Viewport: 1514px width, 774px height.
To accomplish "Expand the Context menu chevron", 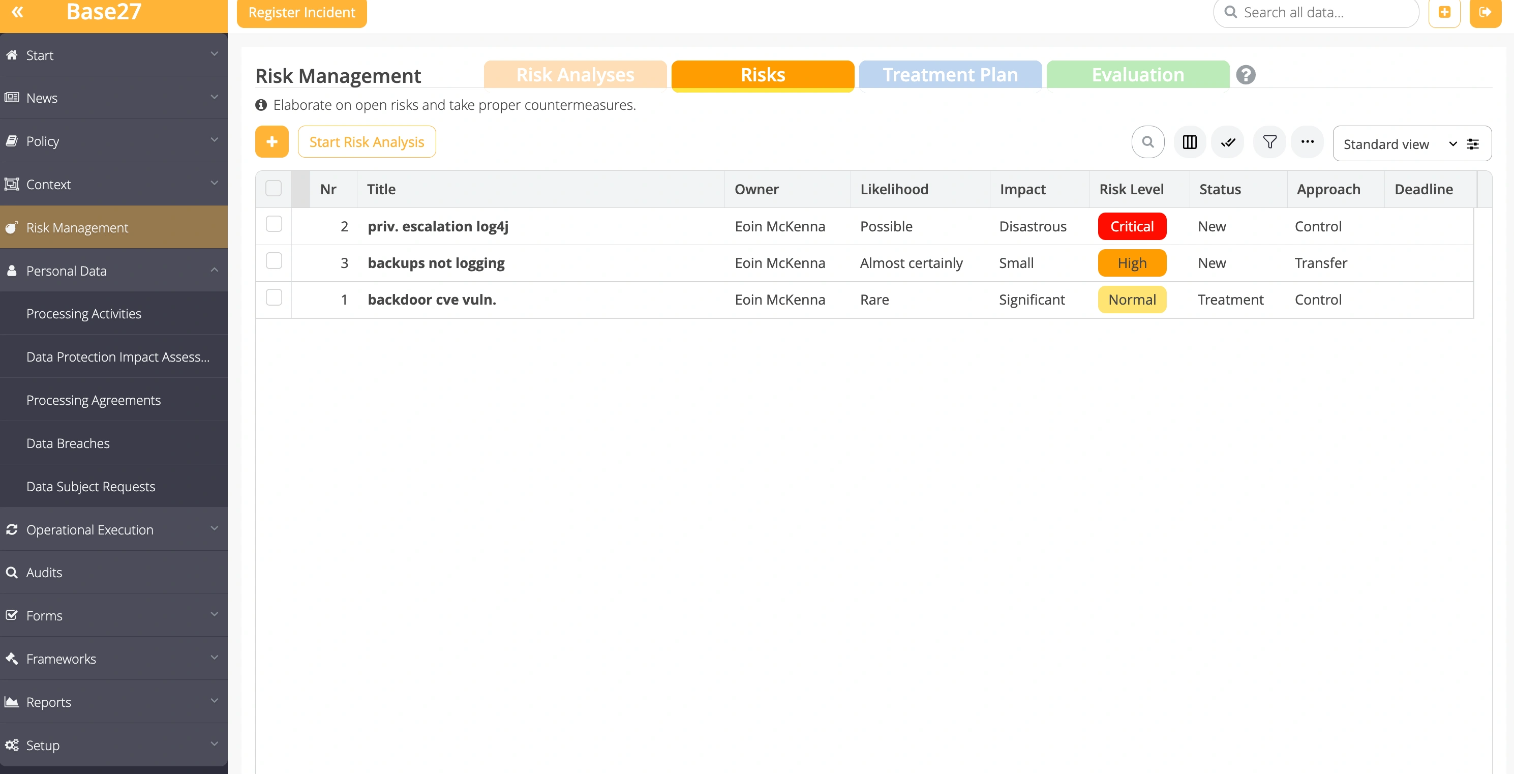I will click(x=214, y=183).
